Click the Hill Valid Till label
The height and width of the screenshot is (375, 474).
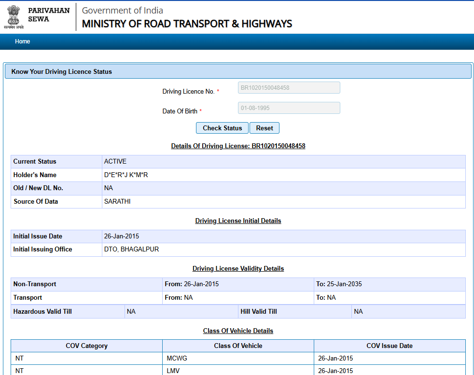point(258,311)
